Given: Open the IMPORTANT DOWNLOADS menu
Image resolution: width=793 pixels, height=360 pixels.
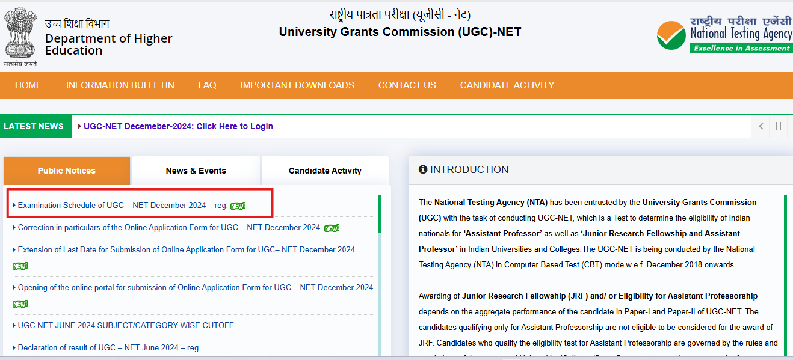Looking at the screenshot, I should (297, 85).
